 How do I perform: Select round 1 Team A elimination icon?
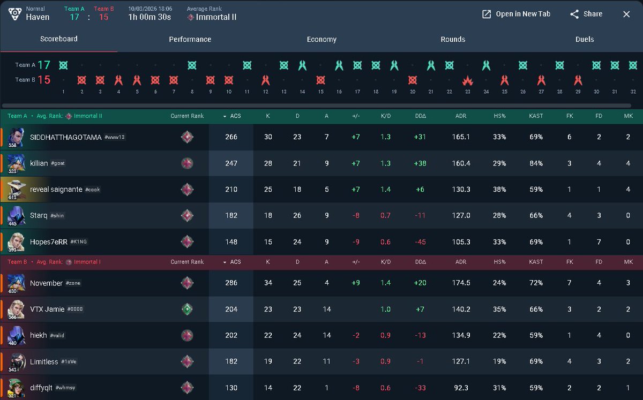click(x=63, y=65)
